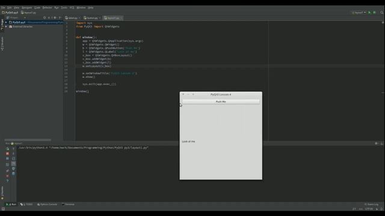This screenshot has width=385, height=216.
Task: Click the console path line for layout1.py
Action: (84, 148)
